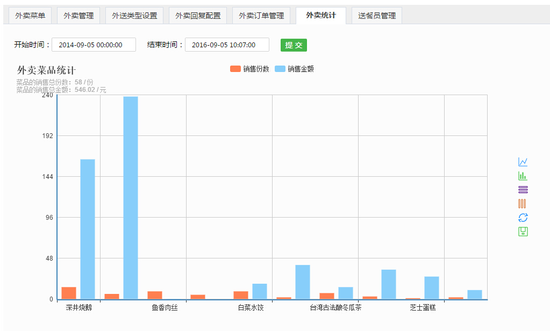
Task: Click the 结束时间 date field
Action: point(227,45)
